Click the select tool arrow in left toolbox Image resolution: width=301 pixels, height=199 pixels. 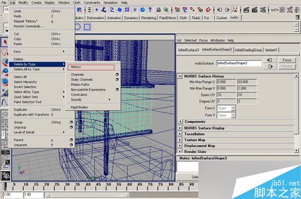click(5, 42)
